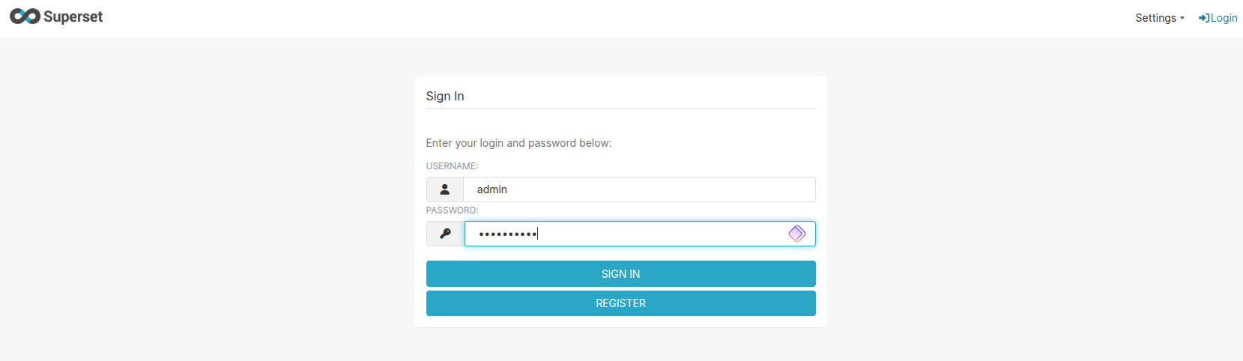This screenshot has height=361, width=1243.
Task: Click the USERNAME field label
Action: 452,166
